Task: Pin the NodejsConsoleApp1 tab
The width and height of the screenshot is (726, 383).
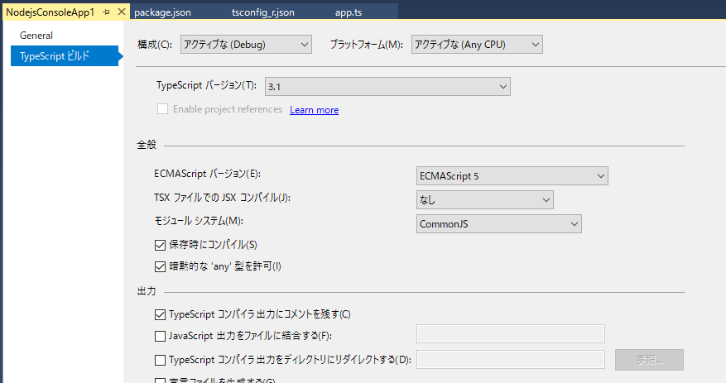Action: pyautogui.click(x=107, y=13)
